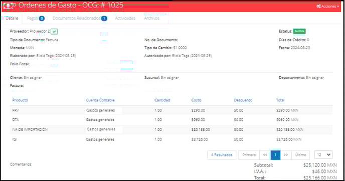Click the I.V.A. value $46.00 MXN
Viewport: 345px width, 181px height.
324,171
